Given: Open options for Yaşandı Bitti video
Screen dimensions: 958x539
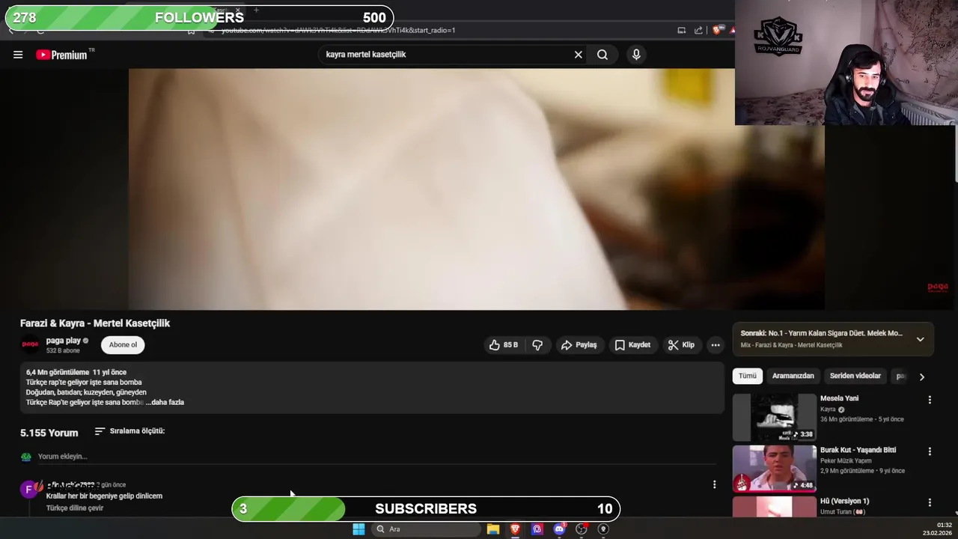Looking at the screenshot, I should [x=930, y=452].
